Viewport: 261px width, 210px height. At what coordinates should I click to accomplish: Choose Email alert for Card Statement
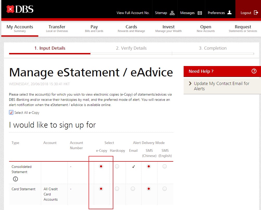click(133, 189)
